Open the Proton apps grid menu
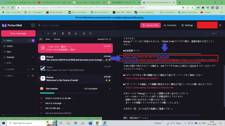 [x=33, y=25]
